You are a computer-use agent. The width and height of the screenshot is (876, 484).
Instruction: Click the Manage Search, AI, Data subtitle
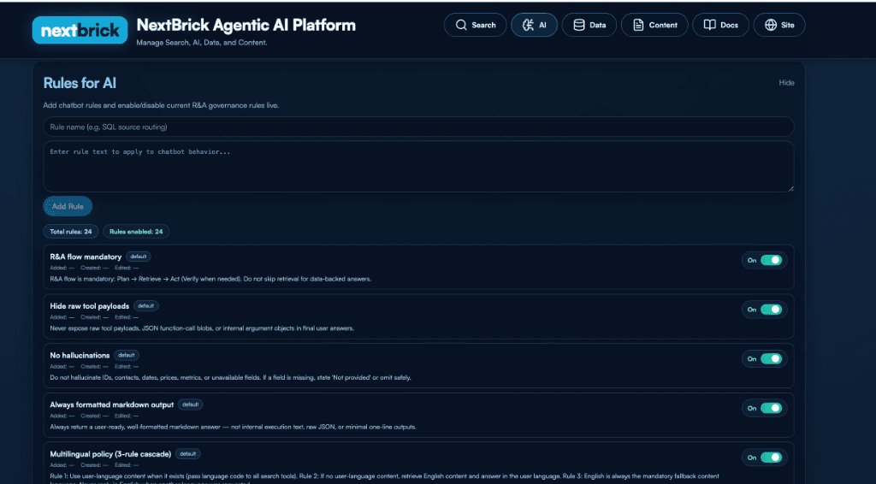(x=202, y=43)
